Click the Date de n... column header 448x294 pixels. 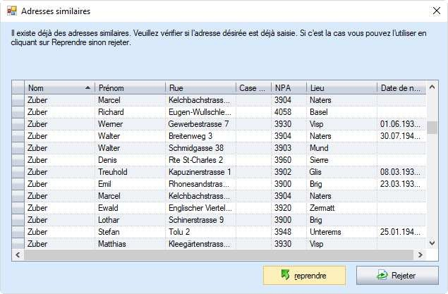point(401,87)
